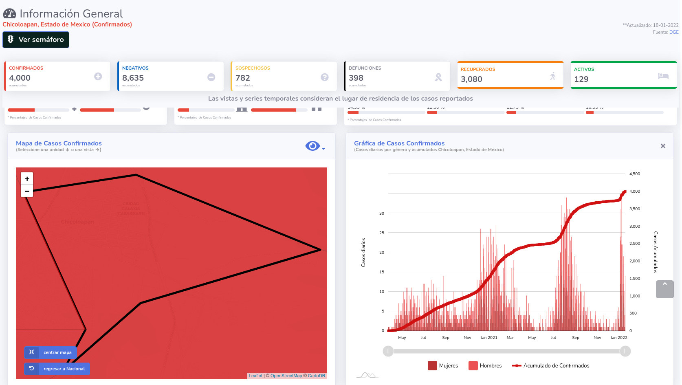Image resolution: width=682 pixels, height=385 pixels.
Task: Click the Sospechosos value 782
Action: (x=243, y=78)
